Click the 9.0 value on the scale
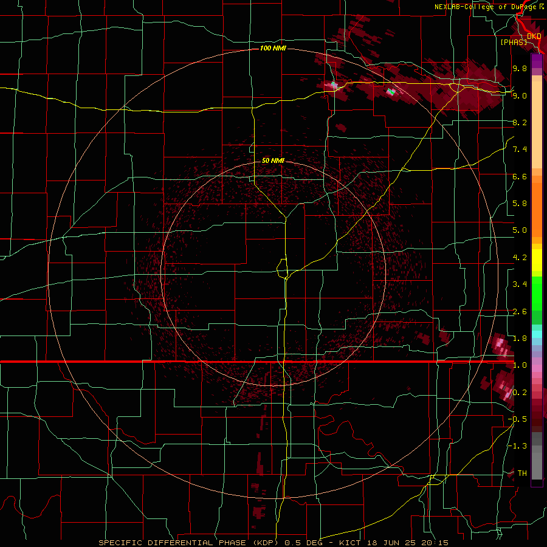Screen dimensions: 547x547 tap(520, 95)
